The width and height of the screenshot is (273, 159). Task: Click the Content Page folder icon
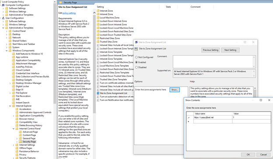(x=21, y=135)
